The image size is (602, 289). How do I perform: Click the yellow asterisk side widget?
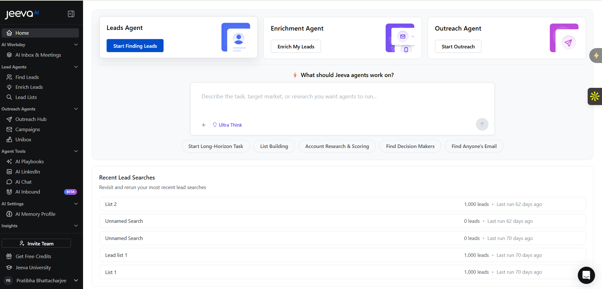pos(595,96)
